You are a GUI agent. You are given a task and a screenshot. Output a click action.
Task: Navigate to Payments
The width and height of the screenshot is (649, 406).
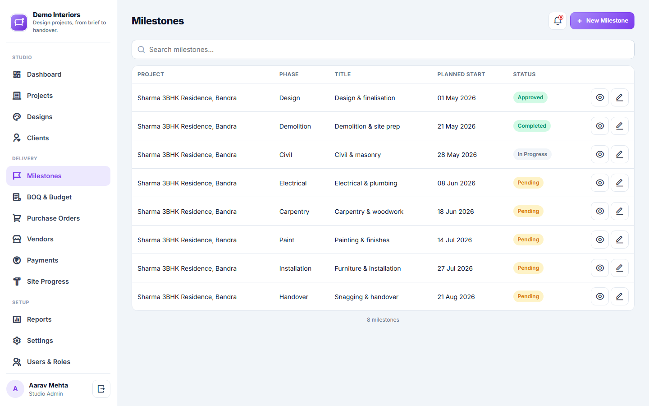(58, 260)
